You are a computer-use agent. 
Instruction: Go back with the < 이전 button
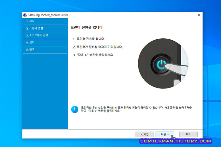(x=145, y=134)
